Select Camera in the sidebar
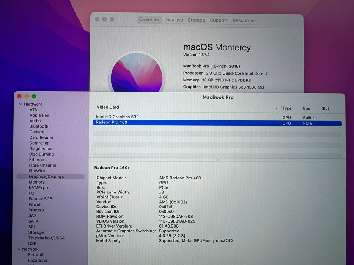354x265 pixels. (x=37, y=132)
